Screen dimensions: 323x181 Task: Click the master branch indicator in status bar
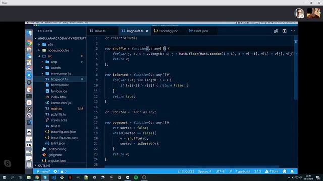(43, 171)
